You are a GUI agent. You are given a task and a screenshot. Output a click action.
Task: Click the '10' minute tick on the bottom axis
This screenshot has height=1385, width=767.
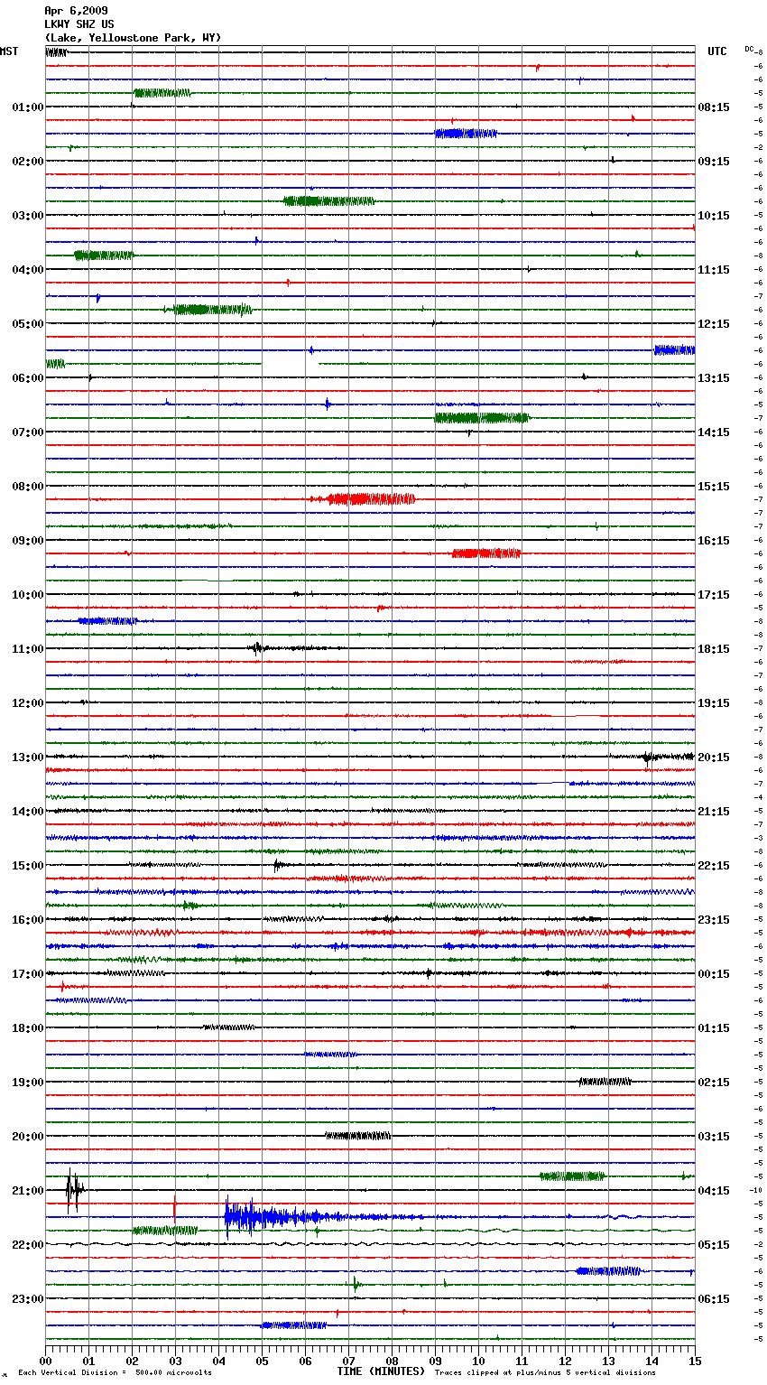coord(478,1360)
